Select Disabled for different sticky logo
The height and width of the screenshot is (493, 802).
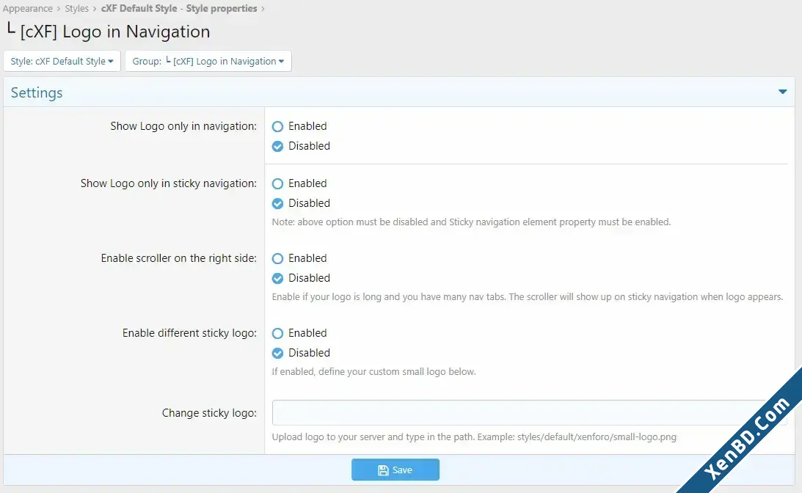[x=278, y=353]
